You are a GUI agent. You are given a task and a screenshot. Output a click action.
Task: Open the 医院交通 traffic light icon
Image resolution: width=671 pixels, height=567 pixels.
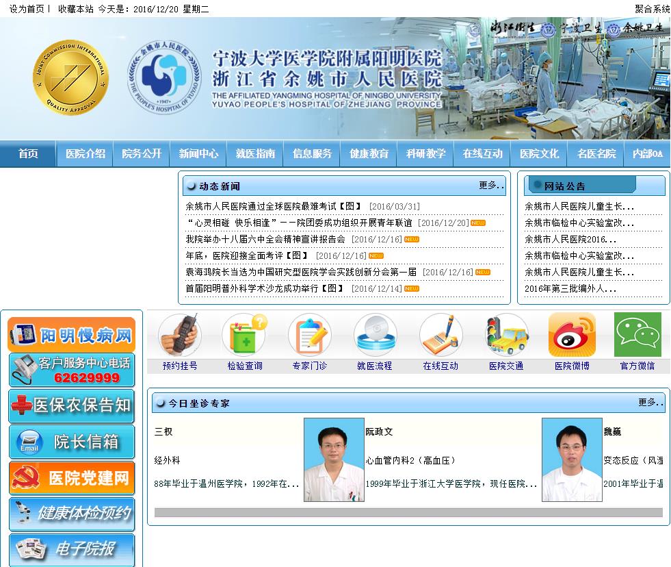coord(507,335)
